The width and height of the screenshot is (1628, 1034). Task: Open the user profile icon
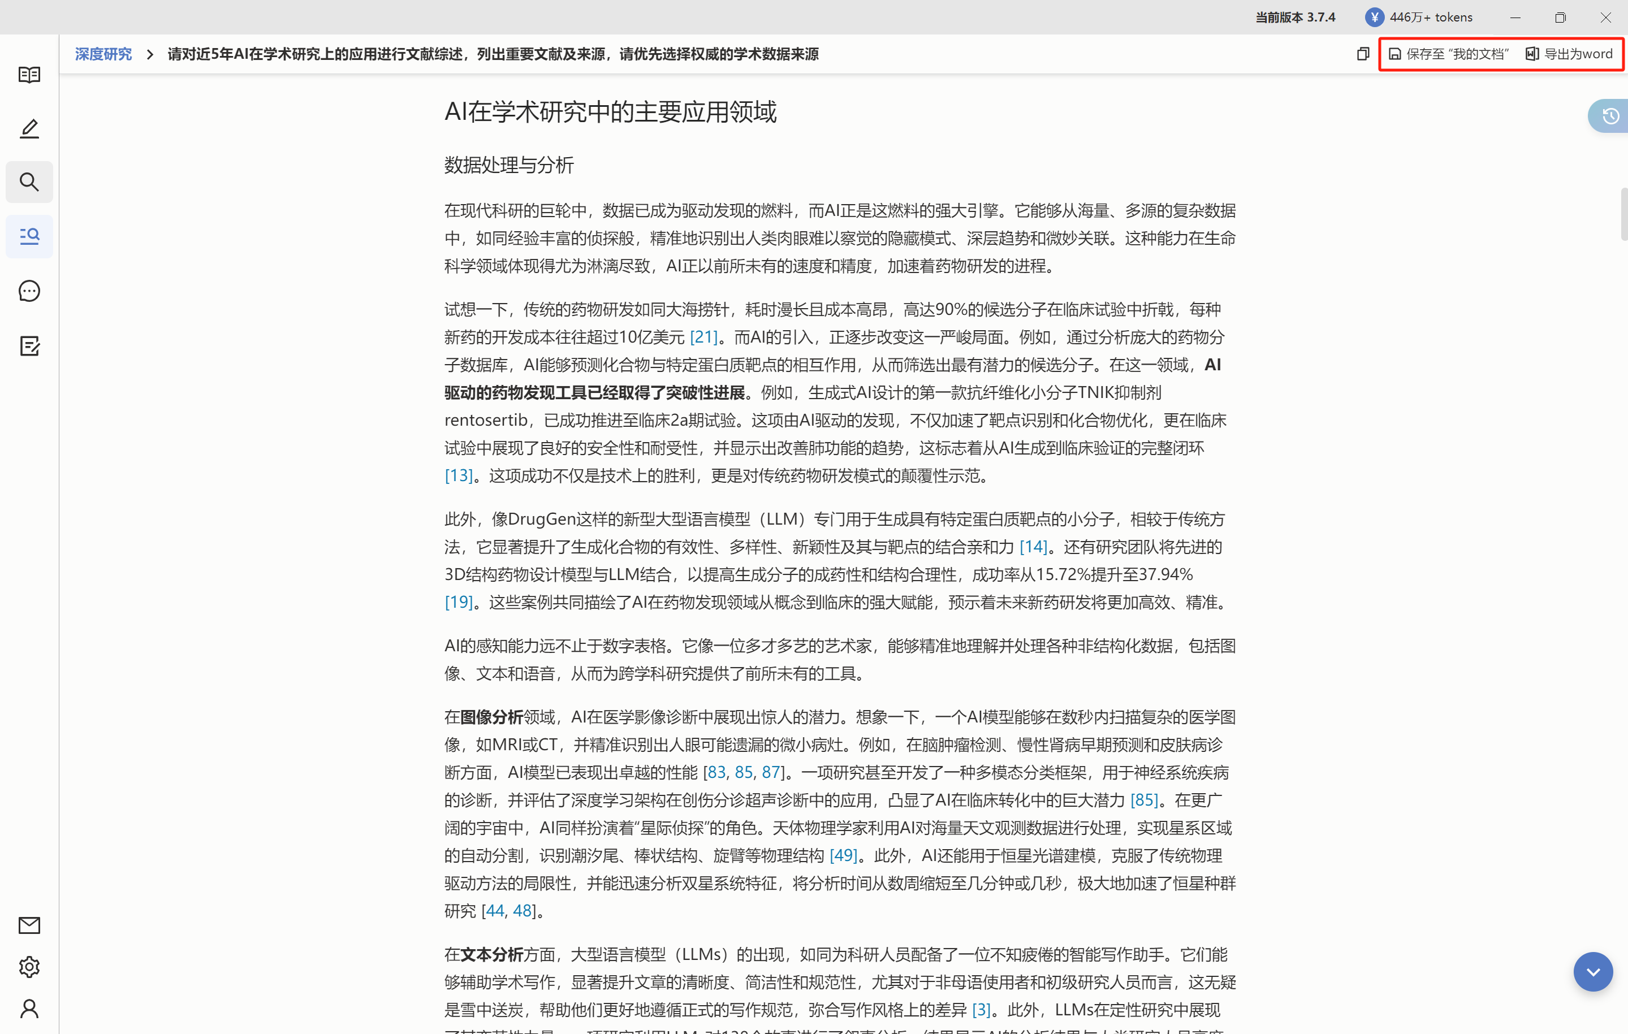(29, 1009)
